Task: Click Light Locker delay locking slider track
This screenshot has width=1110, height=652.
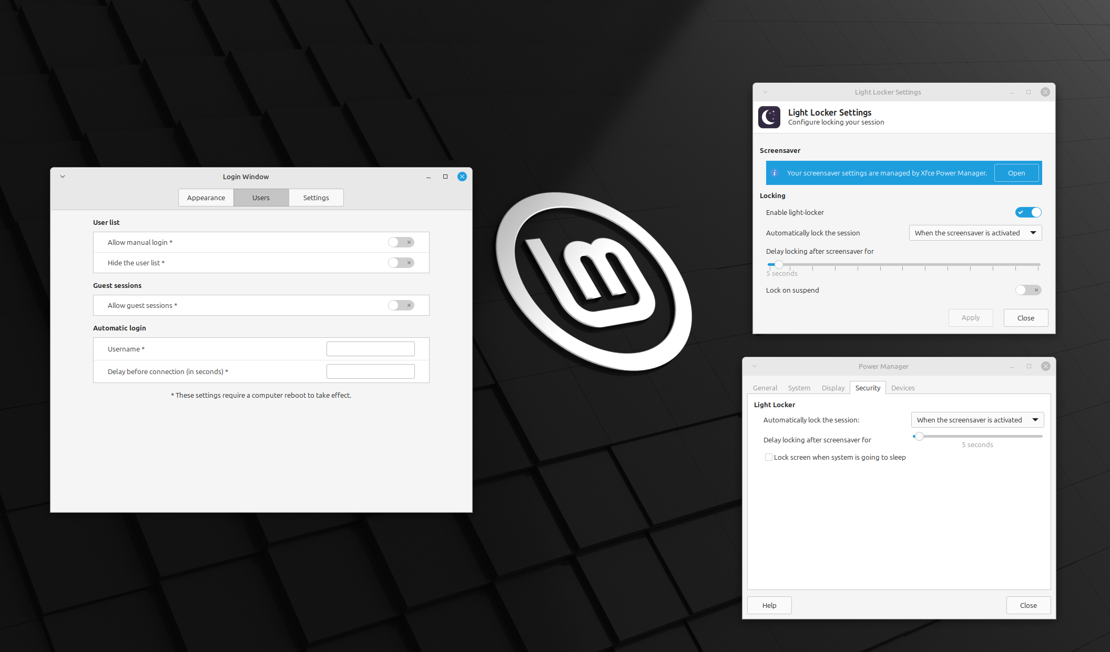Action: pyautogui.click(x=904, y=264)
